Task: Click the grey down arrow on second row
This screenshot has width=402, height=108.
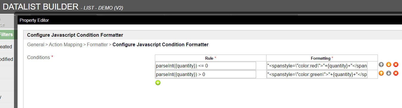Action: coord(389,73)
